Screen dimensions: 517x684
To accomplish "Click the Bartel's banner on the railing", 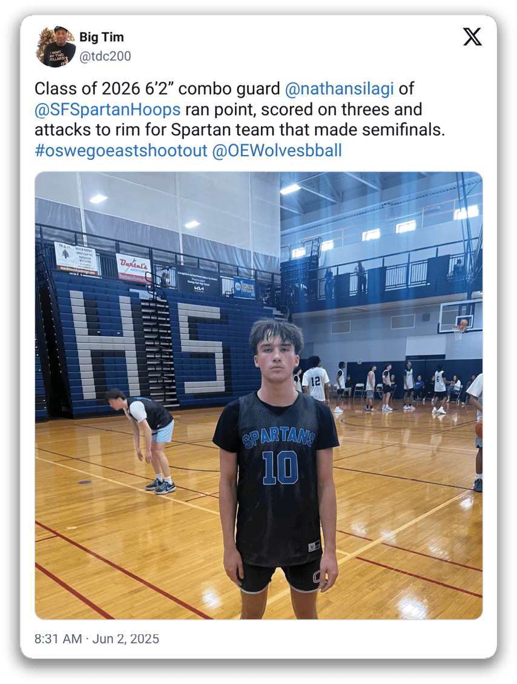I will (134, 267).
